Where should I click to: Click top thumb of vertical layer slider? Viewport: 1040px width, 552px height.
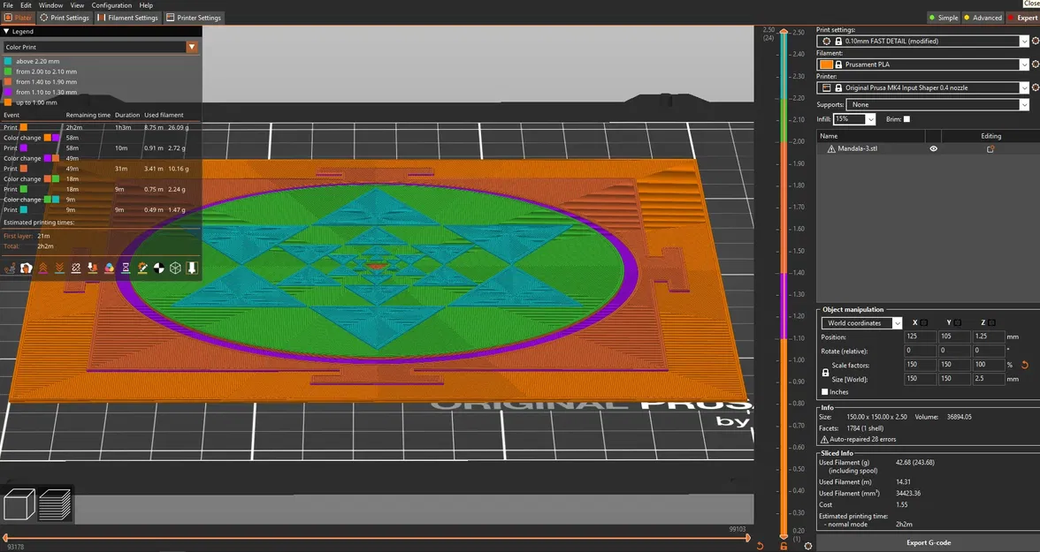784,31
